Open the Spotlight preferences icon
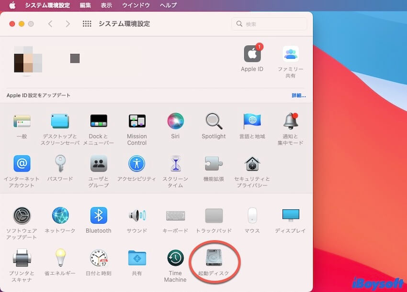Screen dimensions: 407x292 point(214,121)
